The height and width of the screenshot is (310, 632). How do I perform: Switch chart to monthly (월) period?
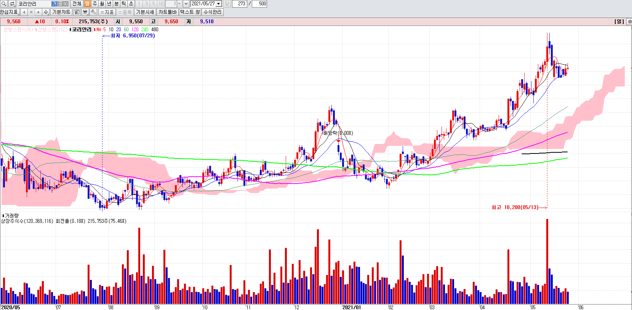click(x=102, y=4)
